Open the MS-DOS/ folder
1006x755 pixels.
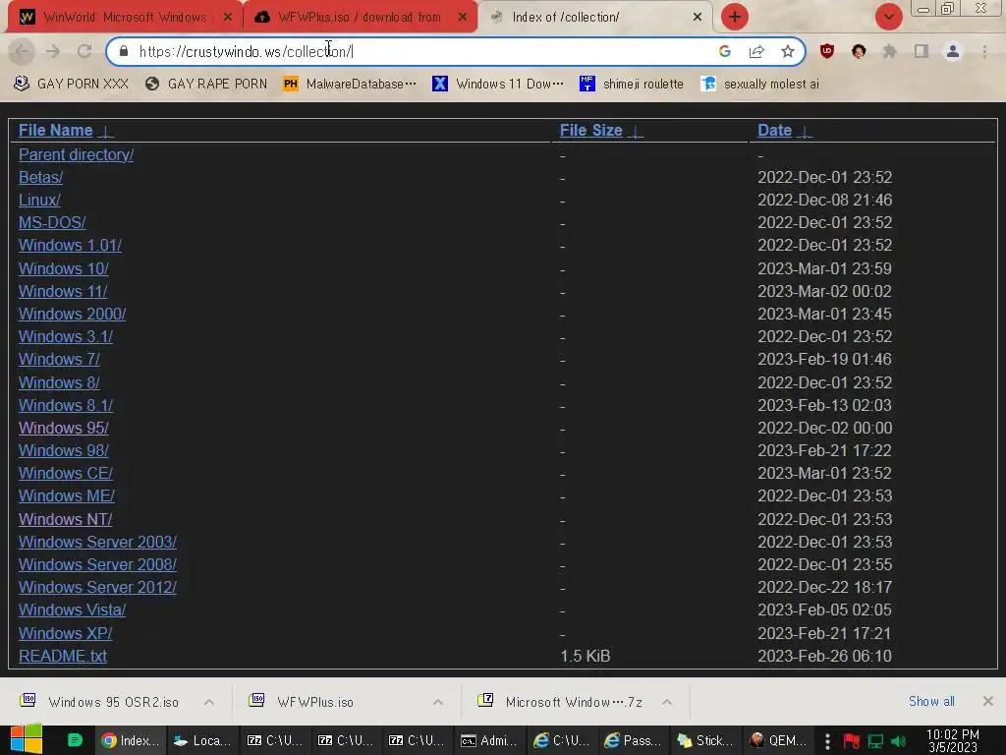(x=52, y=223)
